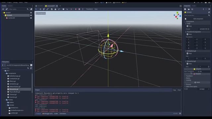Expand the Process section in Inspector
The width and height of the screenshot is (212, 119).
(x=188, y=85)
